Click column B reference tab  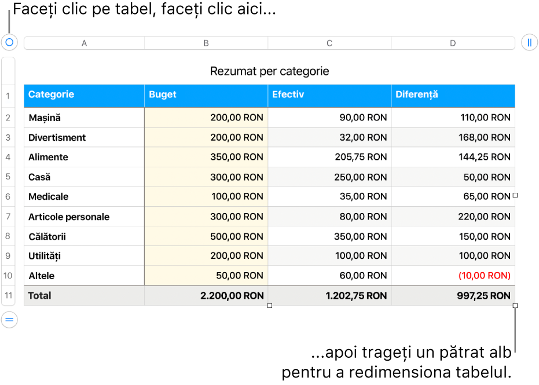click(206, 42)
